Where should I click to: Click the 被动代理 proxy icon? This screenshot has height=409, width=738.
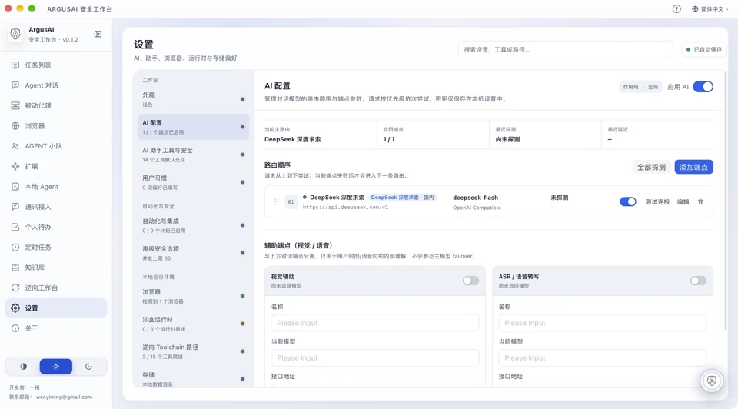click(15, 105)
